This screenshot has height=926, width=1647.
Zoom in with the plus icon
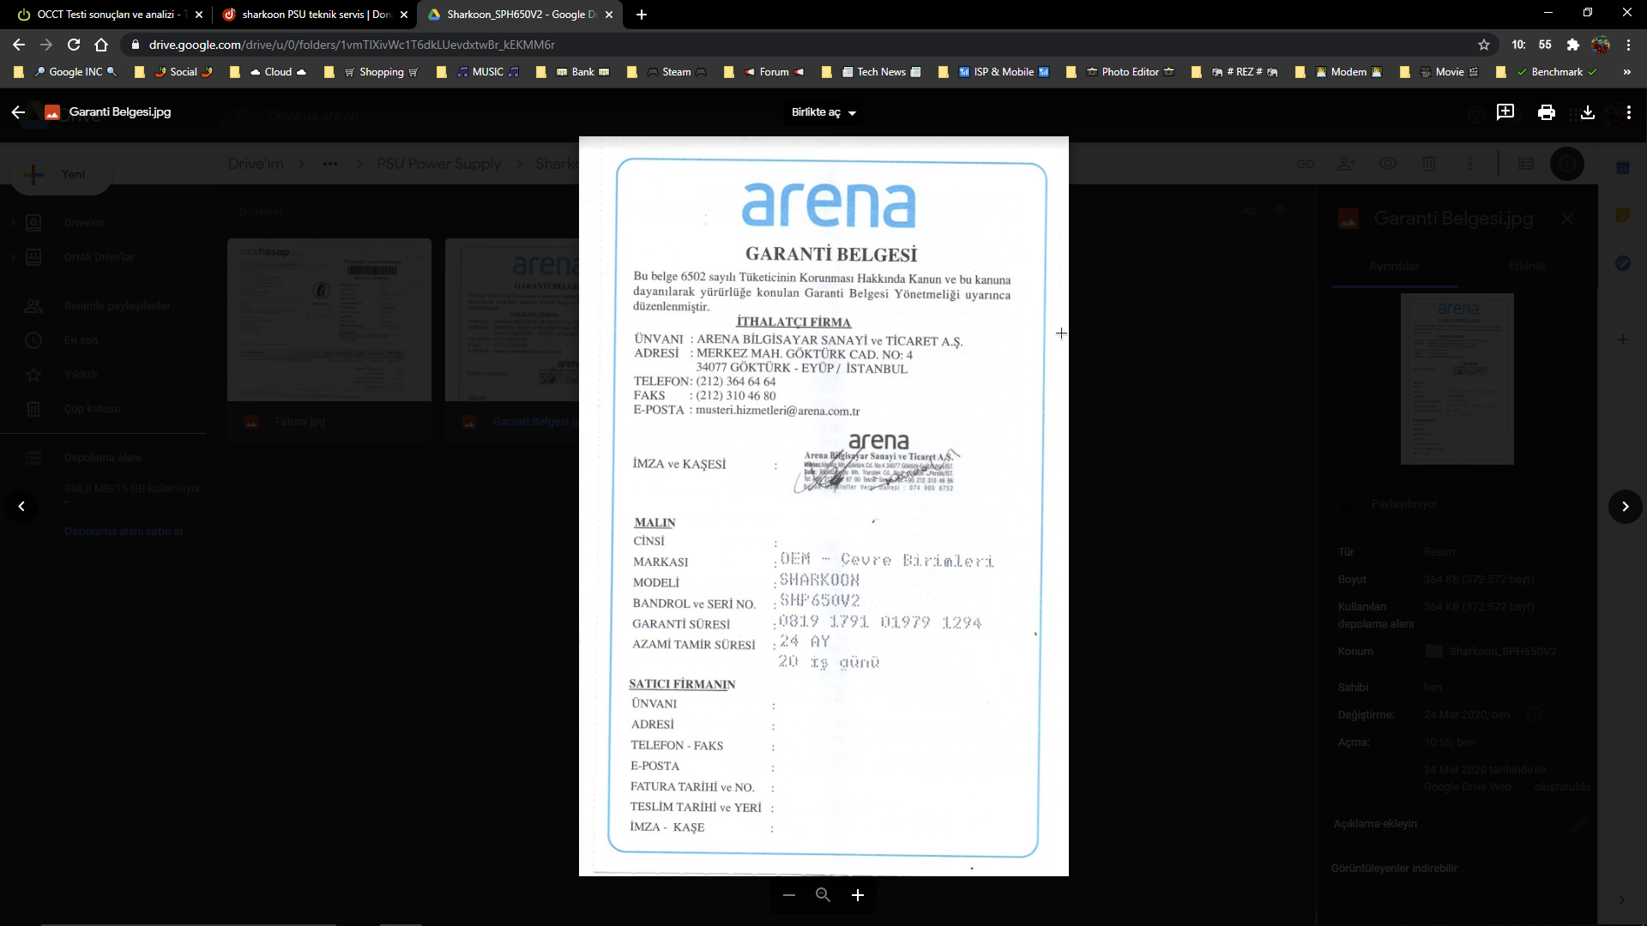coord(857,895)
